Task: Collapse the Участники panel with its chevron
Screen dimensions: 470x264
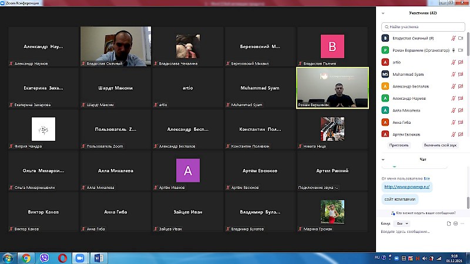Action: tap(384, 12)
